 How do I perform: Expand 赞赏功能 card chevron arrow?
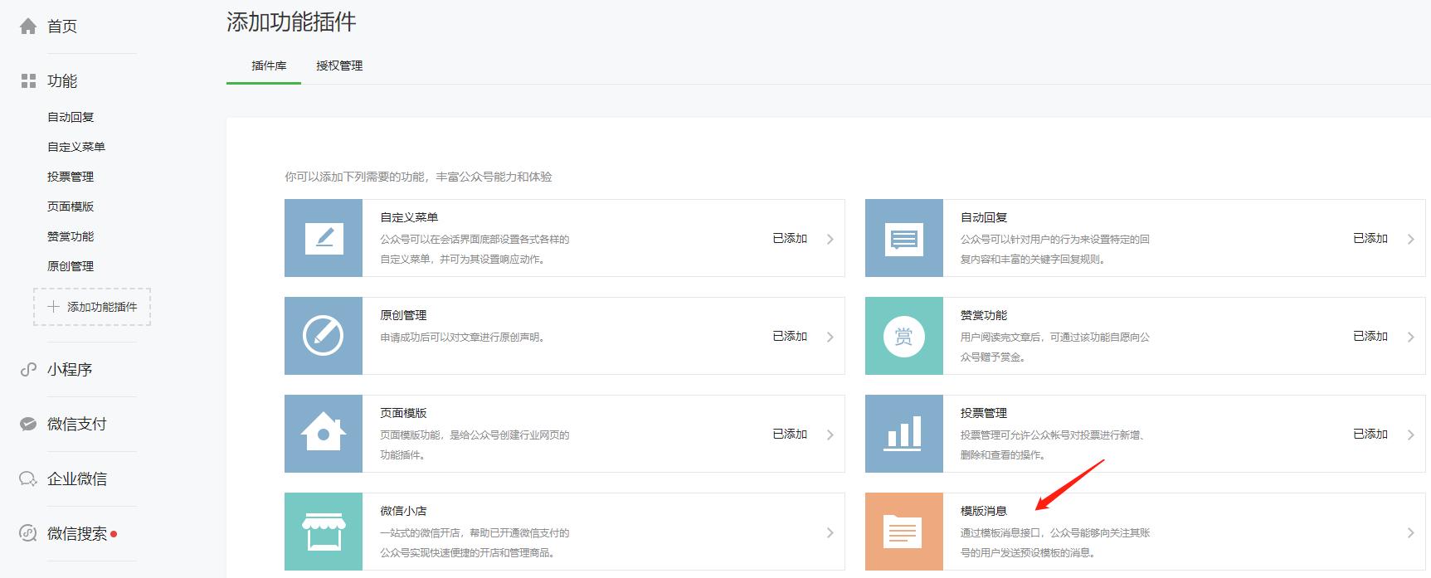[x=1410, y=337]
